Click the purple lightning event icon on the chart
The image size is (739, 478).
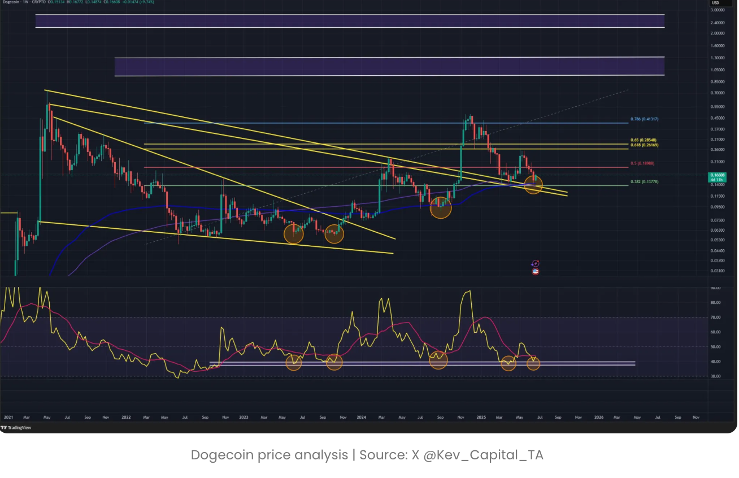point(536,263)
